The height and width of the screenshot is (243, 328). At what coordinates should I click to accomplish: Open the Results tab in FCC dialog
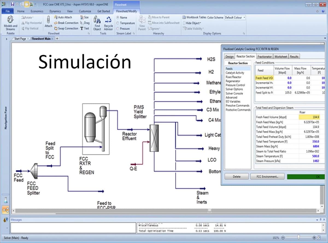point(294,57)
